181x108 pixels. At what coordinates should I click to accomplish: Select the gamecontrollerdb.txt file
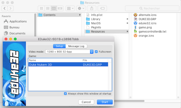150,31
